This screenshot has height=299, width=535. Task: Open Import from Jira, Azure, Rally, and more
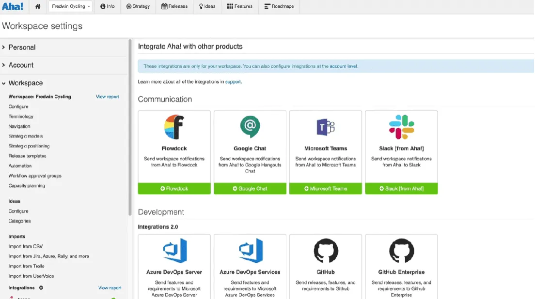pyautogui.click(x=49, y=256)
